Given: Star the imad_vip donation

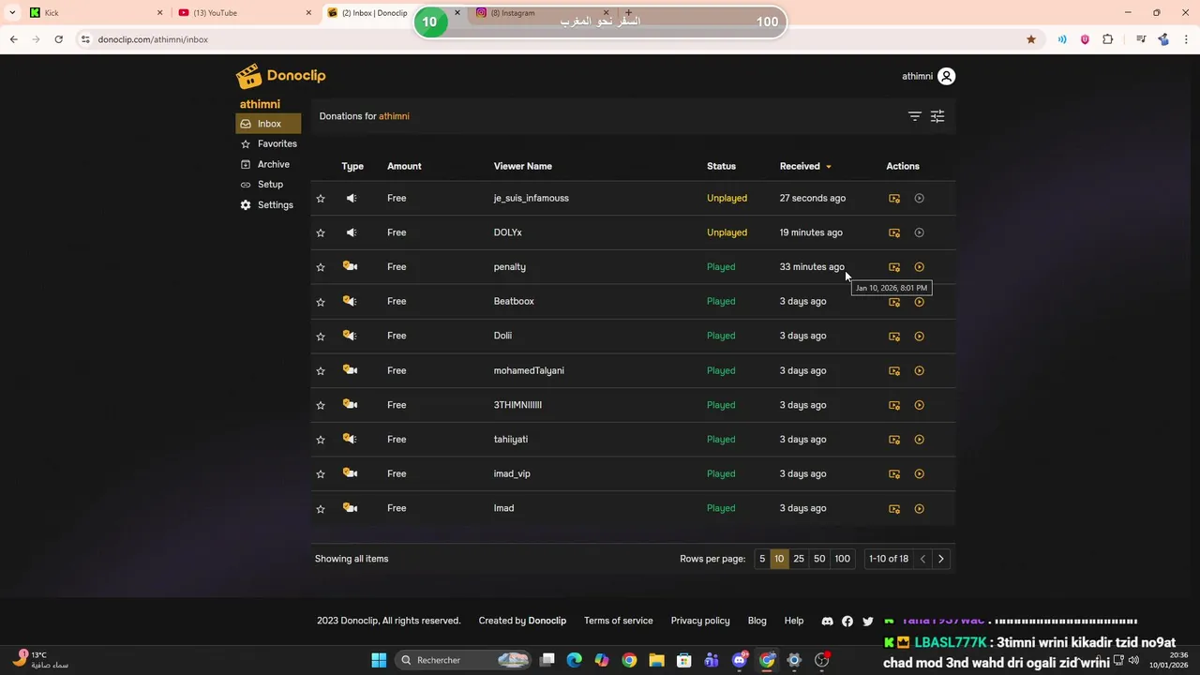Looking at the screenshot, I should tap(321, 473).
